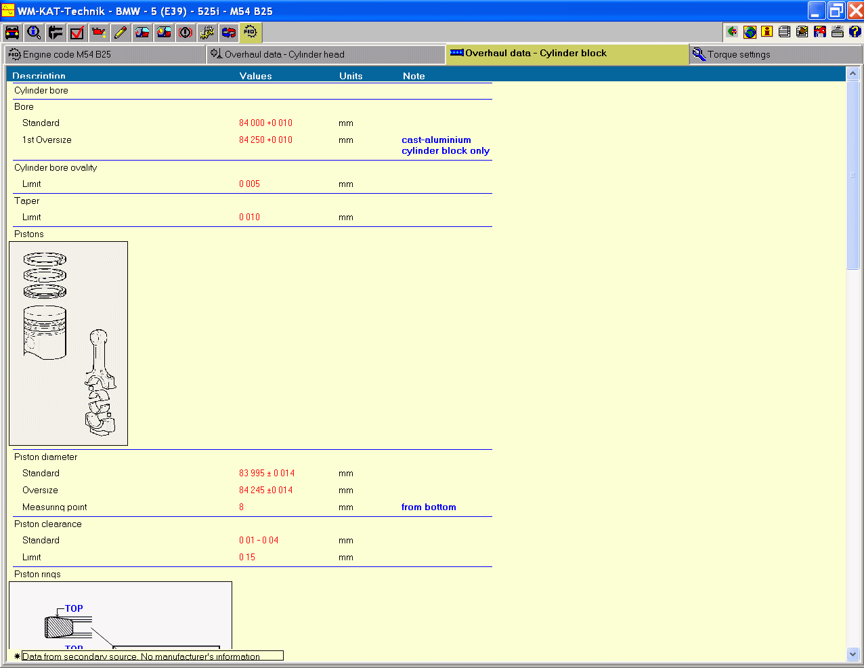Click piston oversize value 84 245 ±0 014

tap(265, 490)
